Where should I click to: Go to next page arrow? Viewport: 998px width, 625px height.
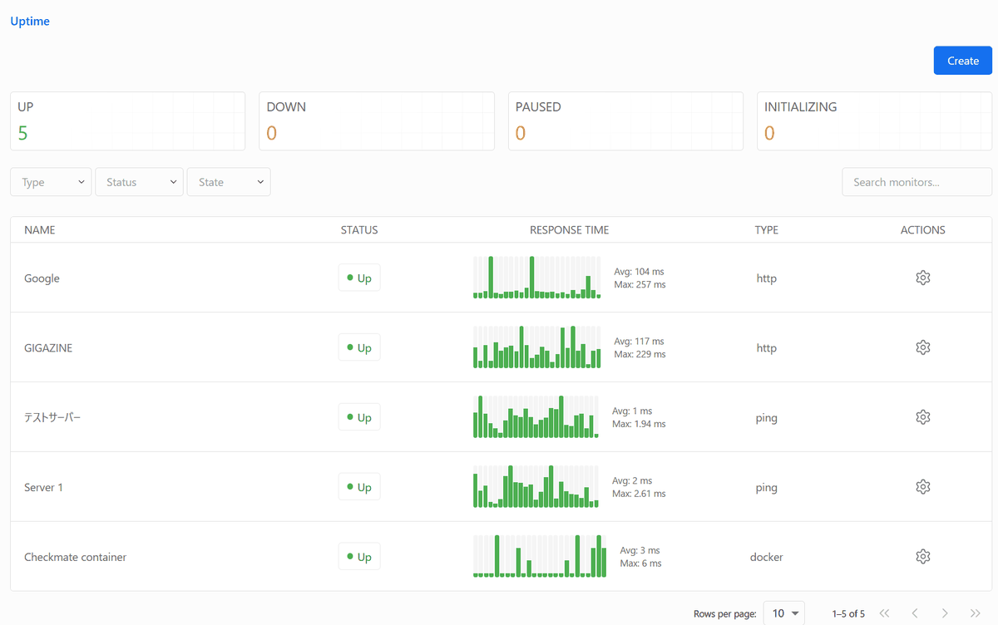coord(944,613)
